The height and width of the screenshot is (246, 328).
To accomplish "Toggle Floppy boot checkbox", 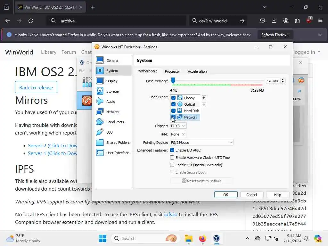I will (173, 98).
